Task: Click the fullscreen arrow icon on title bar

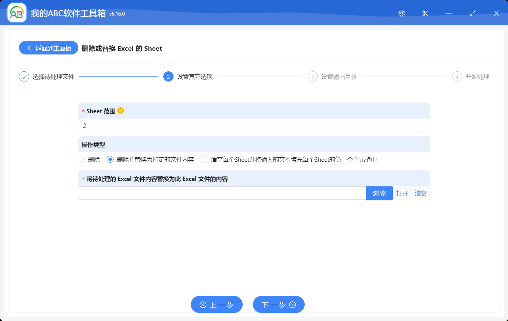Action: [x=472, y=13]
